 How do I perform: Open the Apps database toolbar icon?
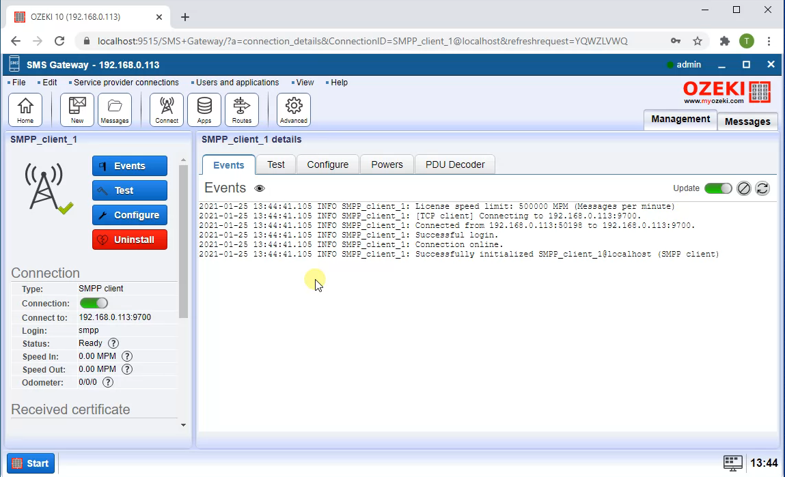tap(204, 109)
